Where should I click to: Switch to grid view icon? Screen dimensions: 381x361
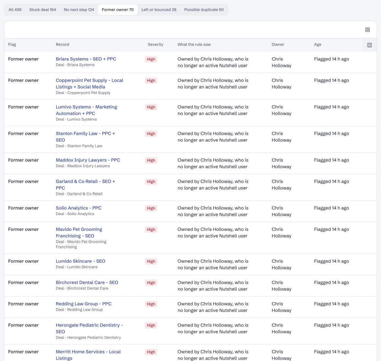(368, 30)
